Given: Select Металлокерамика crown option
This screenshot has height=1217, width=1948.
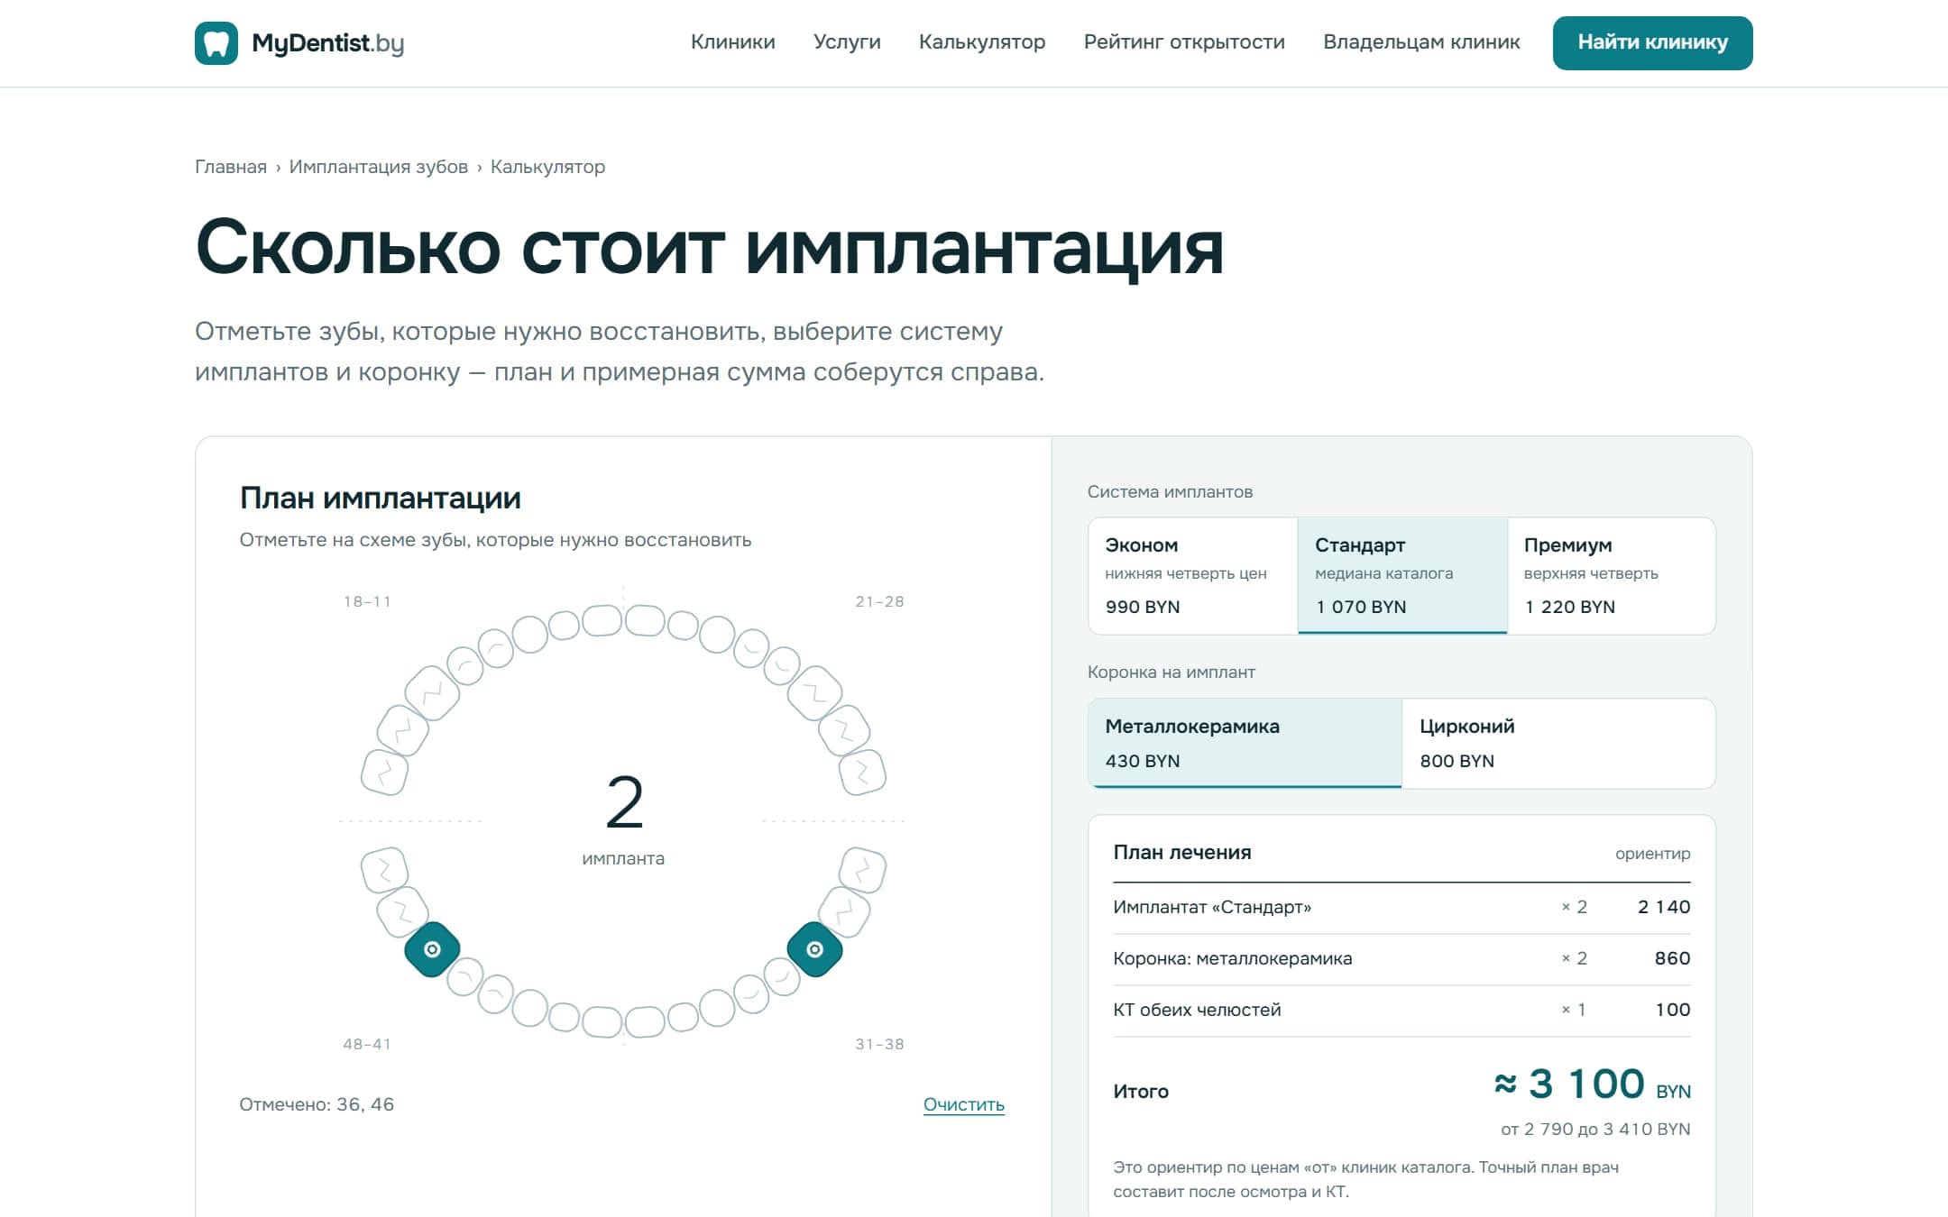Looking at the screenshot, I should coord(1245,743).
